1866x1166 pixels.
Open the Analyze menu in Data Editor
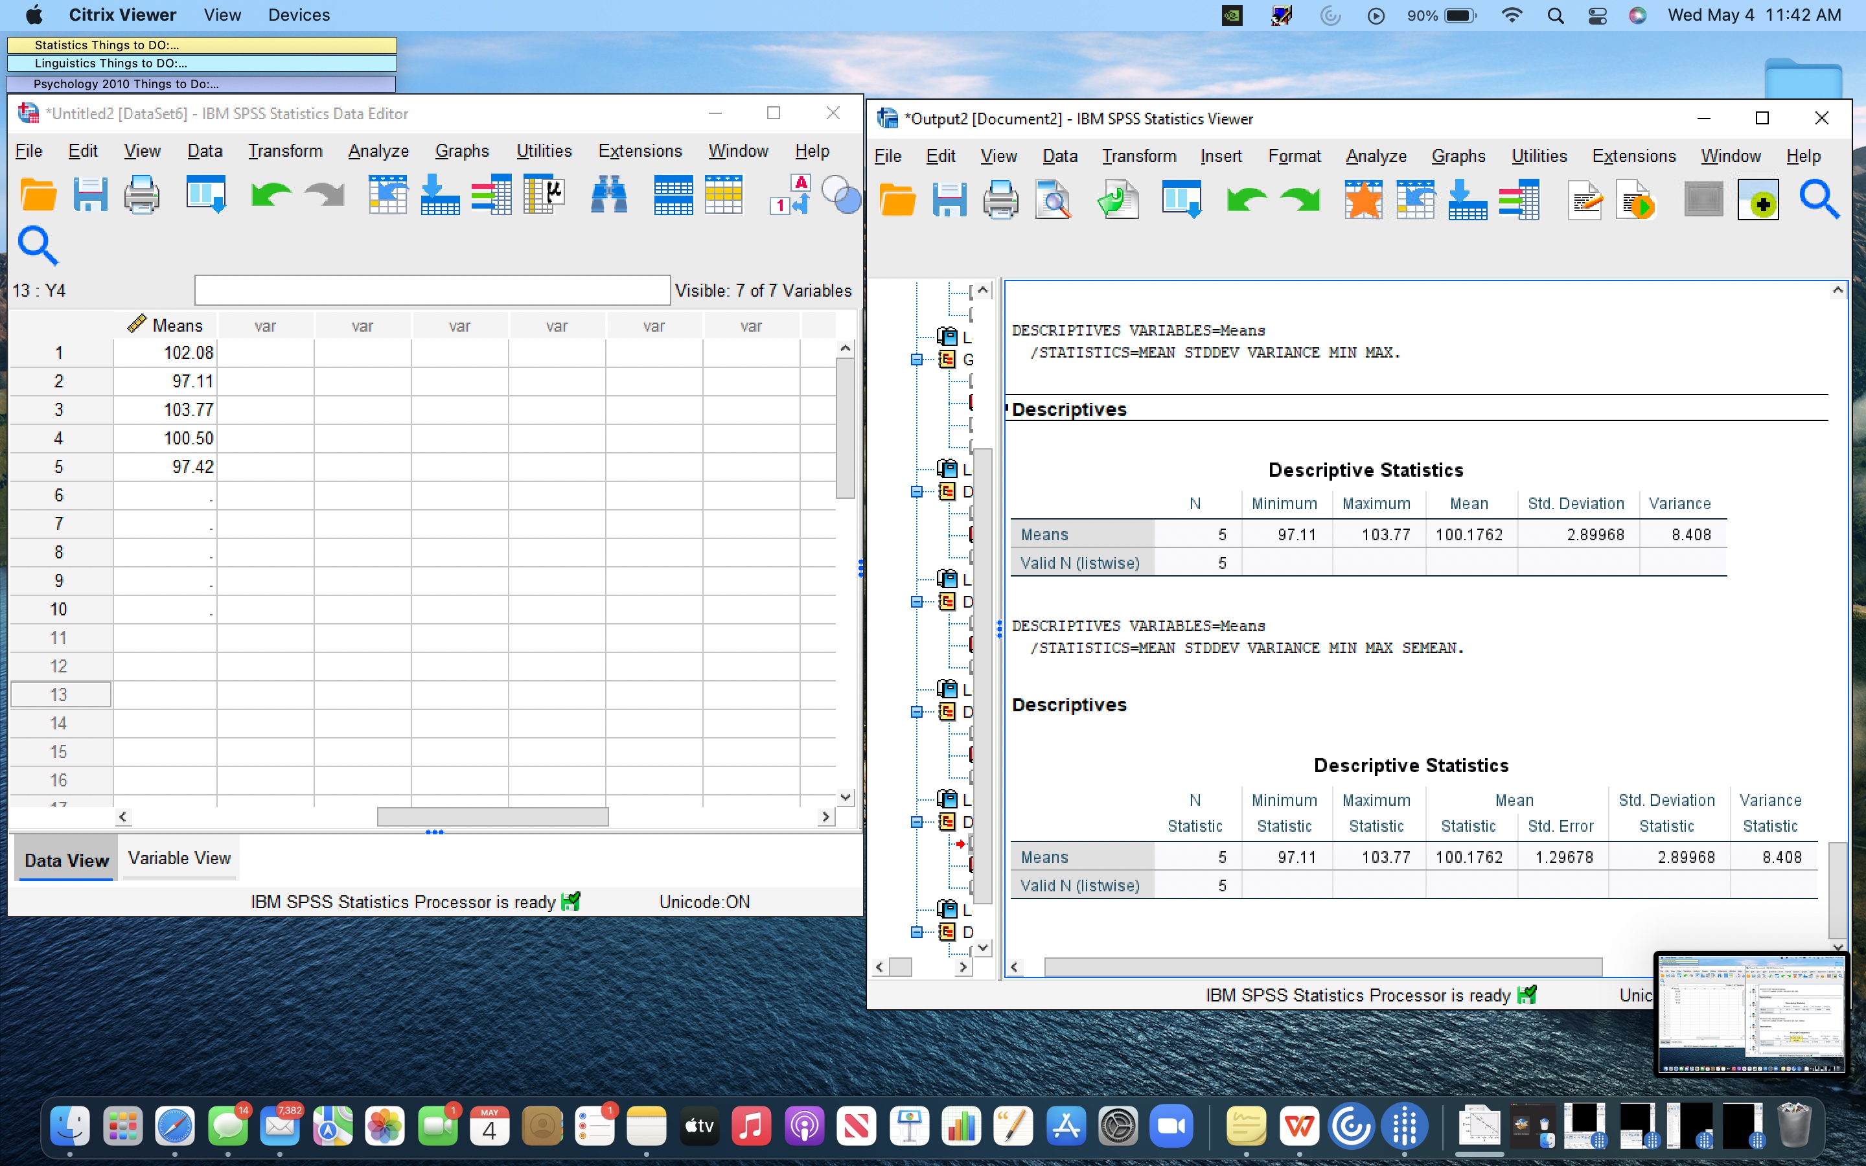(x=378, y=151)
